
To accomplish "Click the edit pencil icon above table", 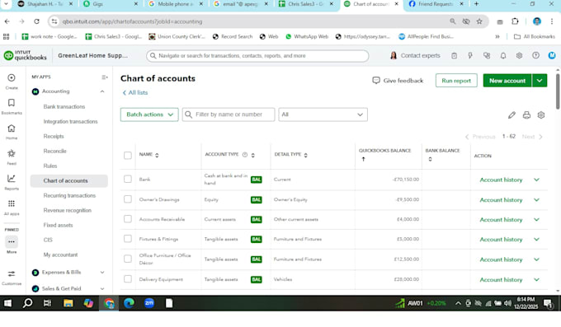I will click(x=511, y=115).
